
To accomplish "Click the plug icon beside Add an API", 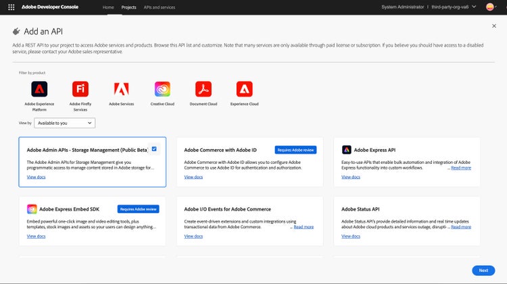I will (16, 31).
